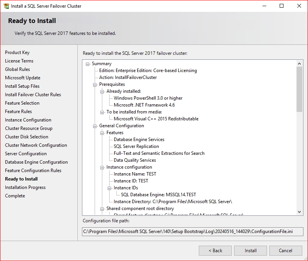Cancel the failover cluster setup

tap(286, 251)
